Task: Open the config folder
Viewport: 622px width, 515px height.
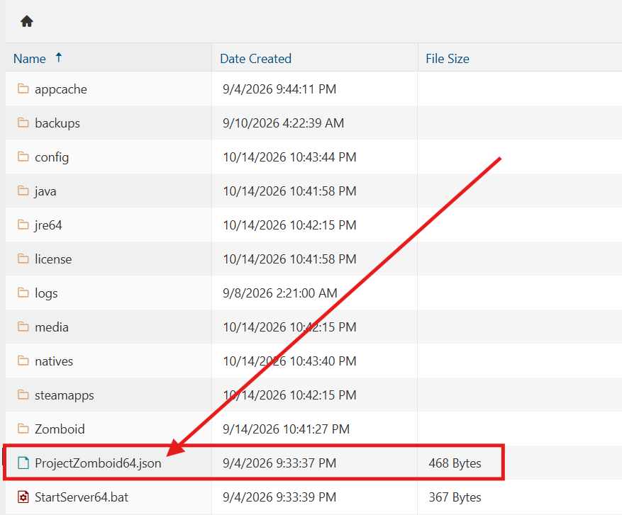Action: click(x=52, y=157)
